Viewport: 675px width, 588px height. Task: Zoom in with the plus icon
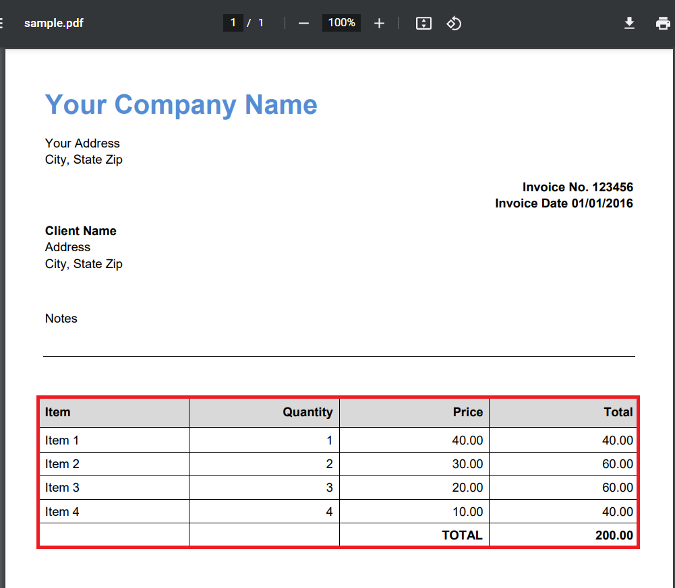[379, 23]
